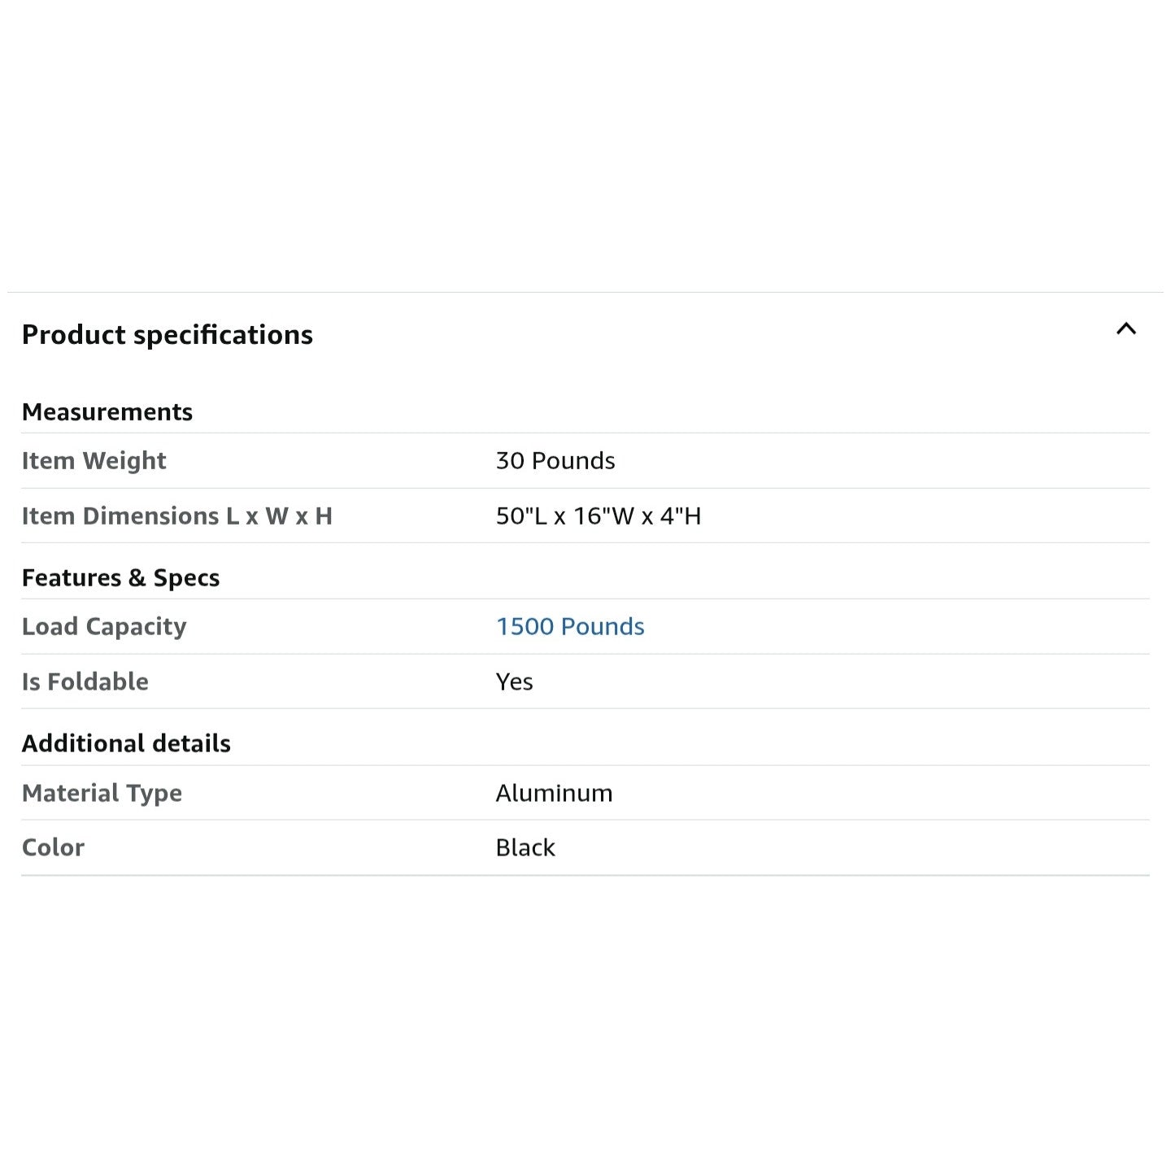Select the Aluminum material value

click(555, 794)
